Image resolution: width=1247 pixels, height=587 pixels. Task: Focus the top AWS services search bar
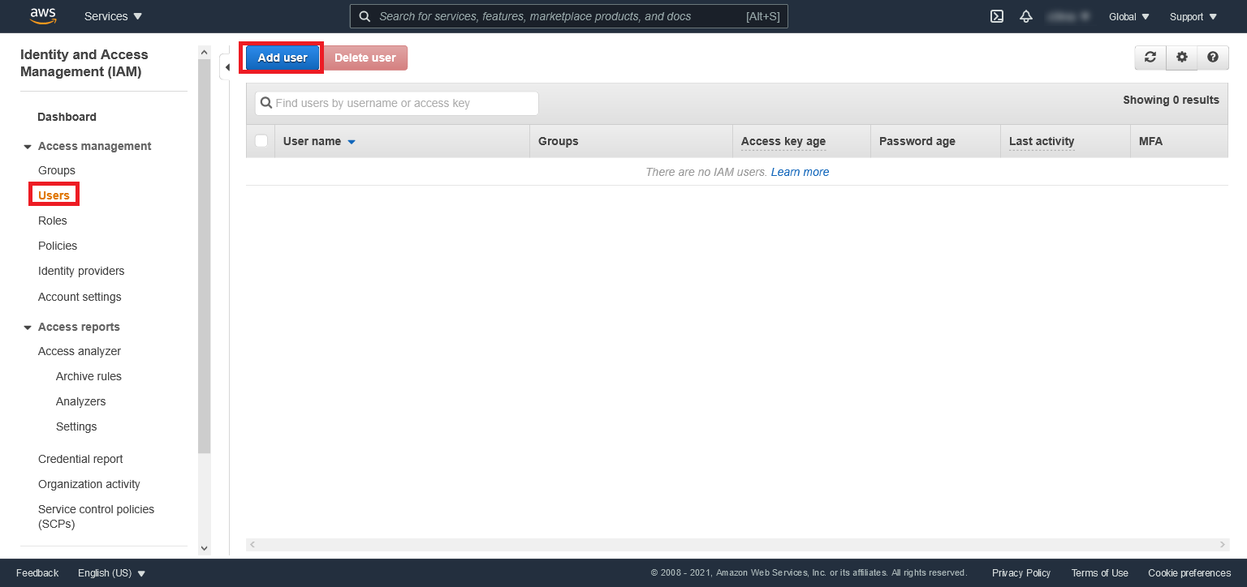coord(568,16)
